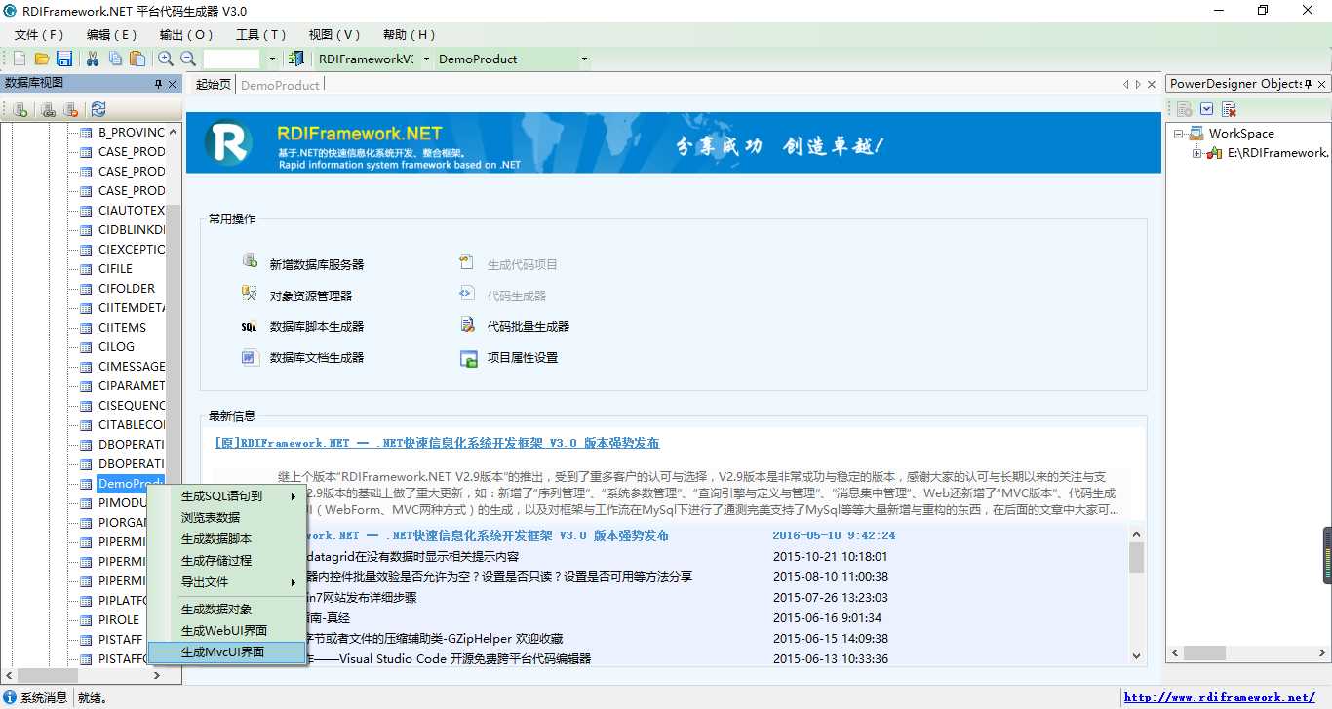The image size is (1332, 709).
Task: Open the 文件(F) menu
Action: [39, 35]
